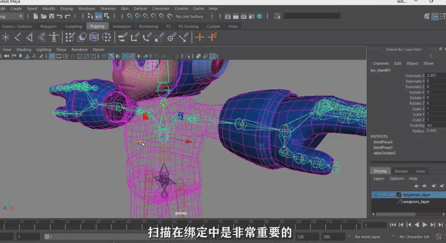Undo the last action
Viewport: 446px width, 243px height.
click(x=60, y=16)
